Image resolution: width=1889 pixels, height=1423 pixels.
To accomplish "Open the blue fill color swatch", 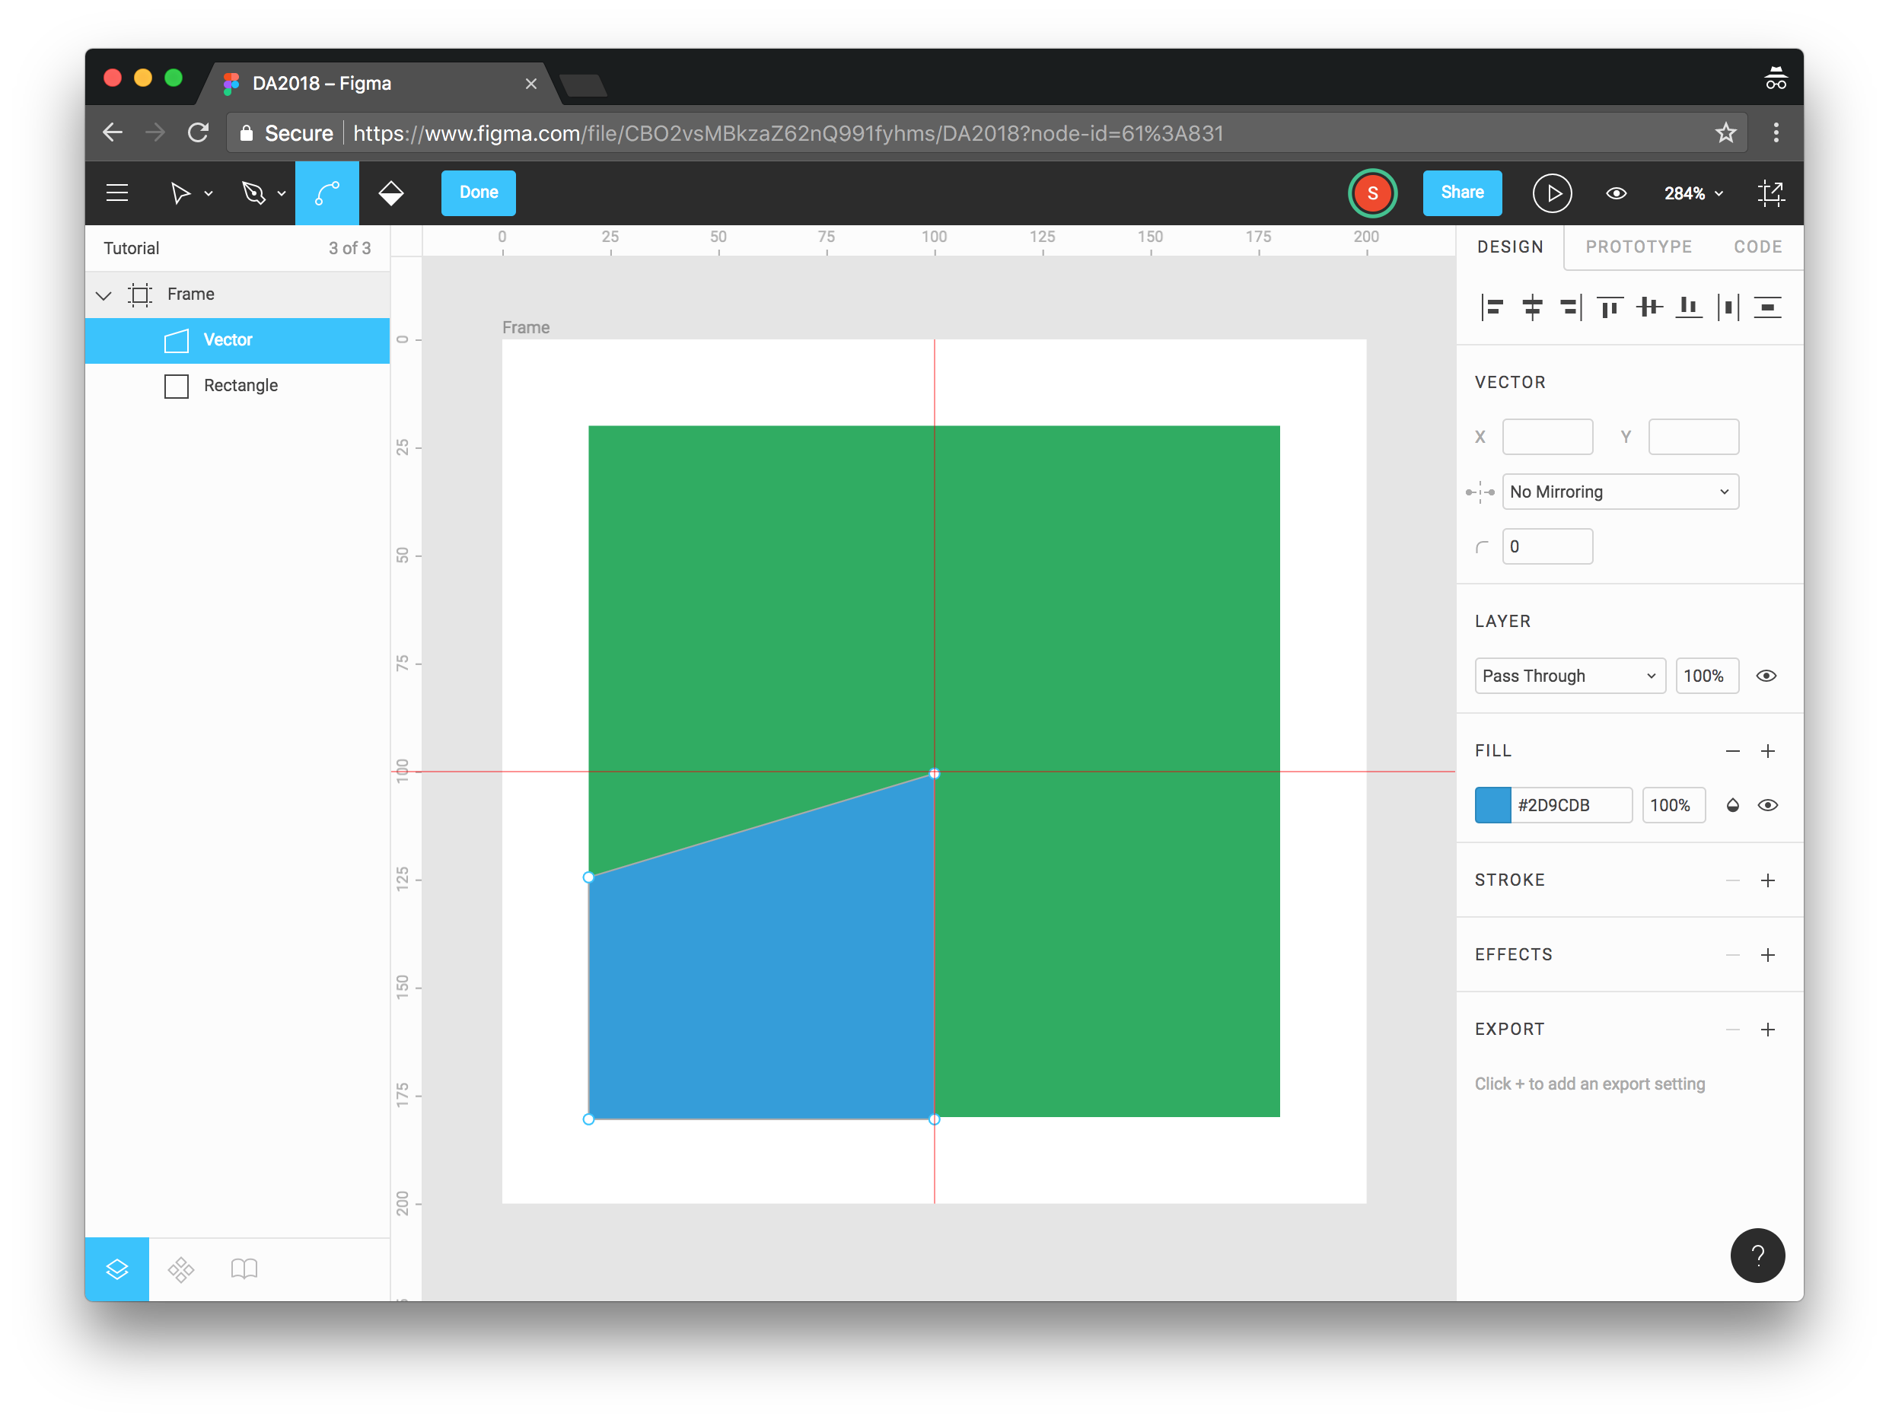I will tap(1492, 805).
